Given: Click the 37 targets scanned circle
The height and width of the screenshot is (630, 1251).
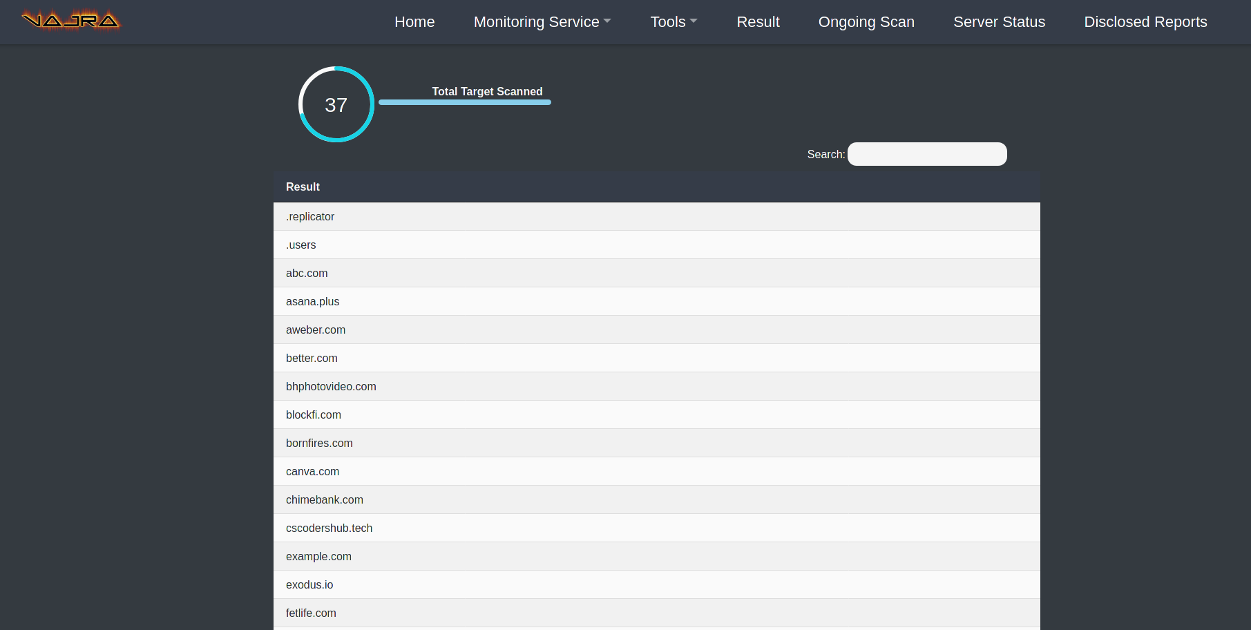Looking at the screenshot, I should 336,104.
